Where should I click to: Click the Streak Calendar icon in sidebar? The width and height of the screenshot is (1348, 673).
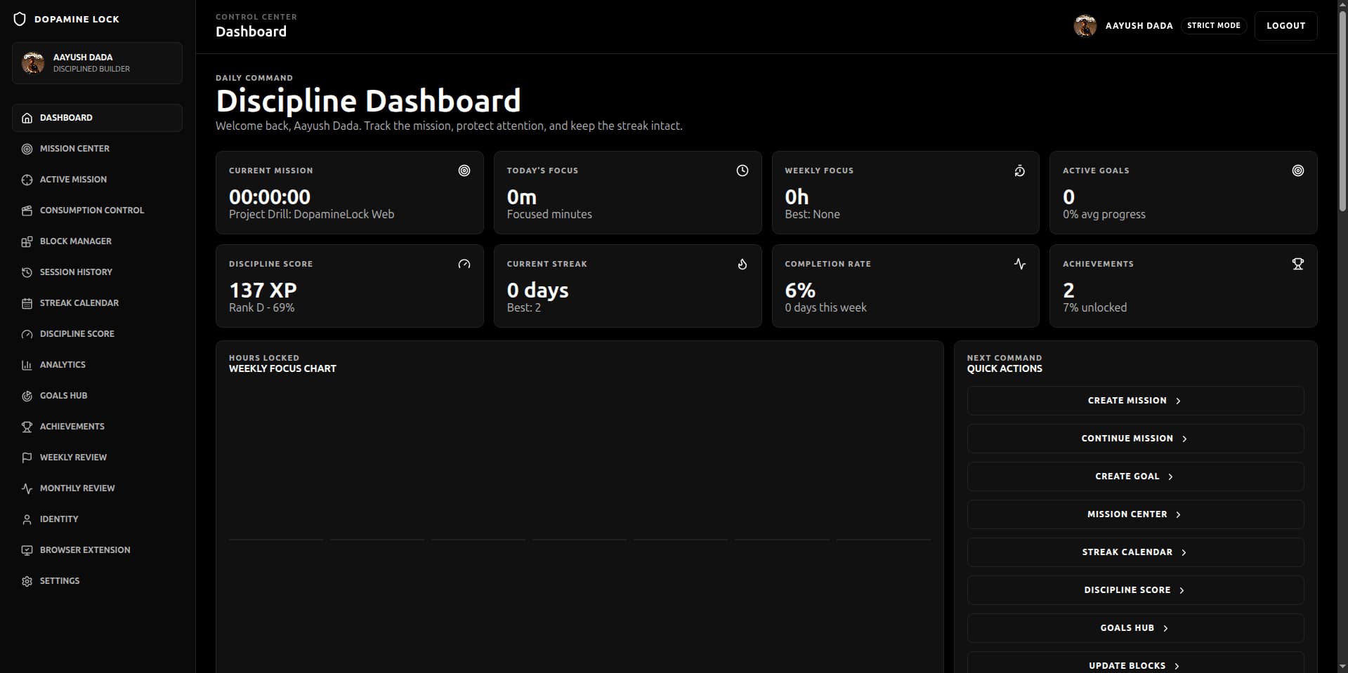coord(27,303)
